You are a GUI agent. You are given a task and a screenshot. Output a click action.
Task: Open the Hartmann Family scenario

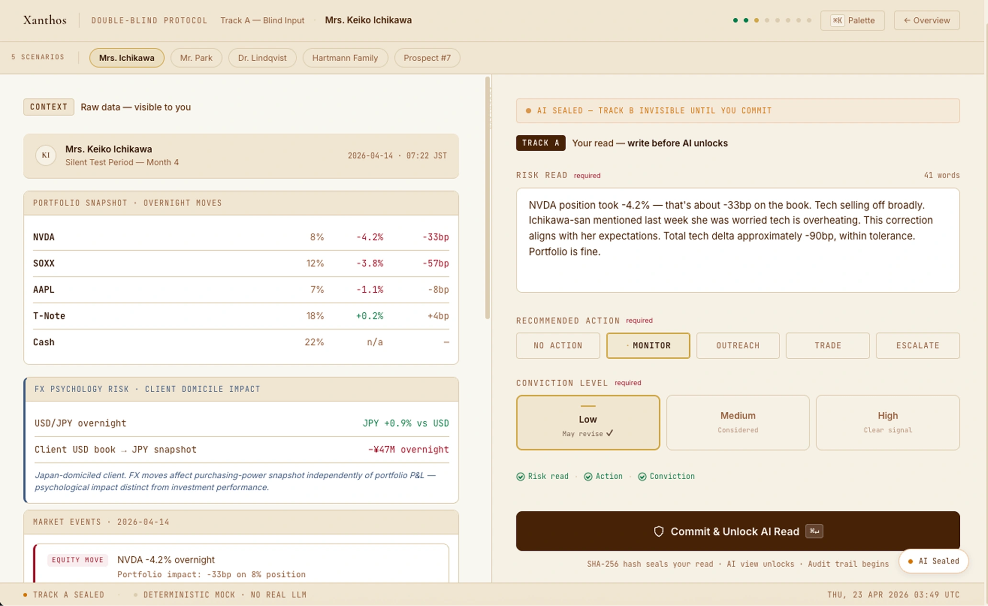345,58
